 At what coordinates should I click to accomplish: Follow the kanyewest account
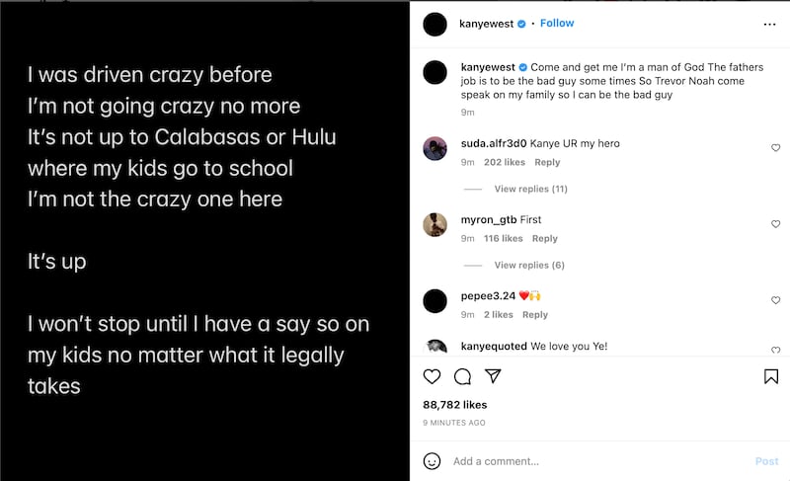pos(557,23)
